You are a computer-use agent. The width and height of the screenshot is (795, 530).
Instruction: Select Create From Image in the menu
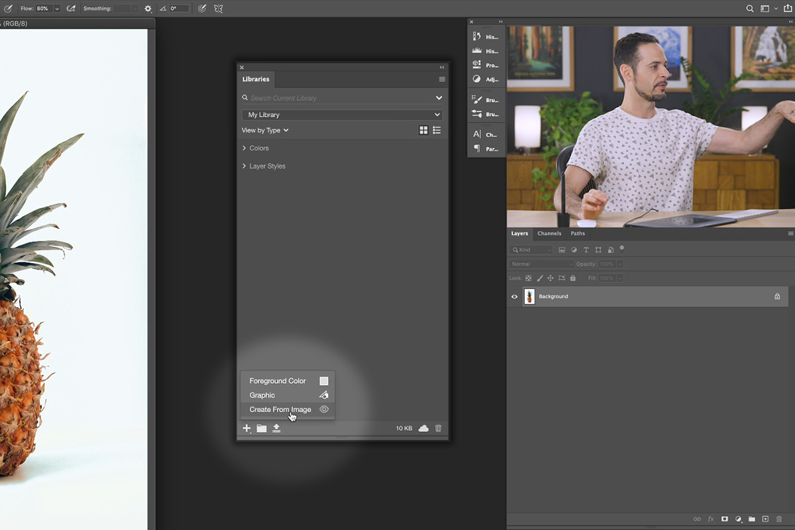(280, 409)
